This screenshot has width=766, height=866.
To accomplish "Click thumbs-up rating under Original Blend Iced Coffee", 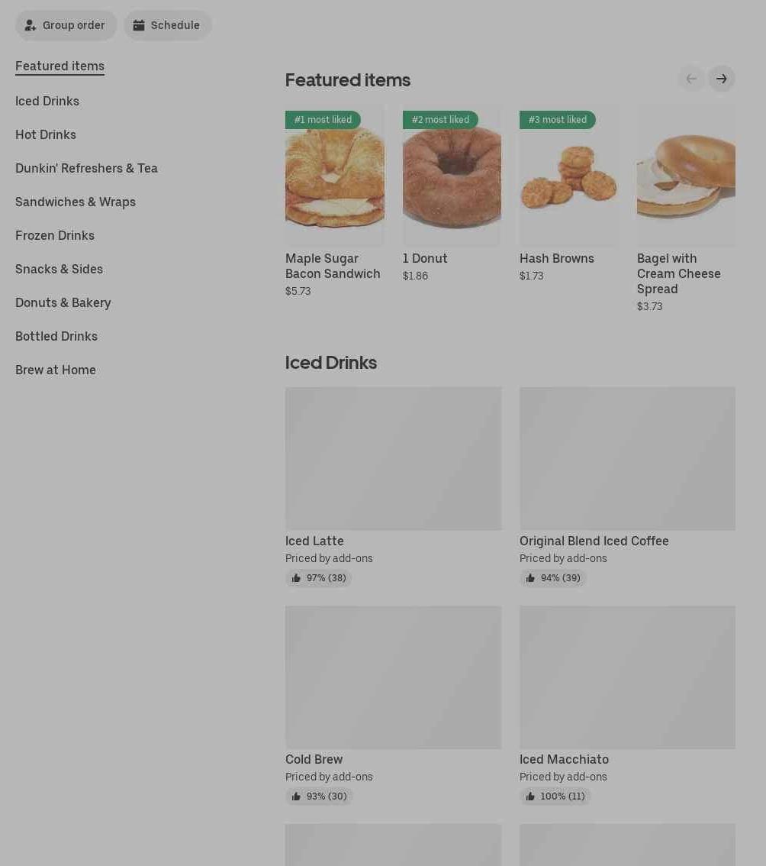I will coord(552,578).
